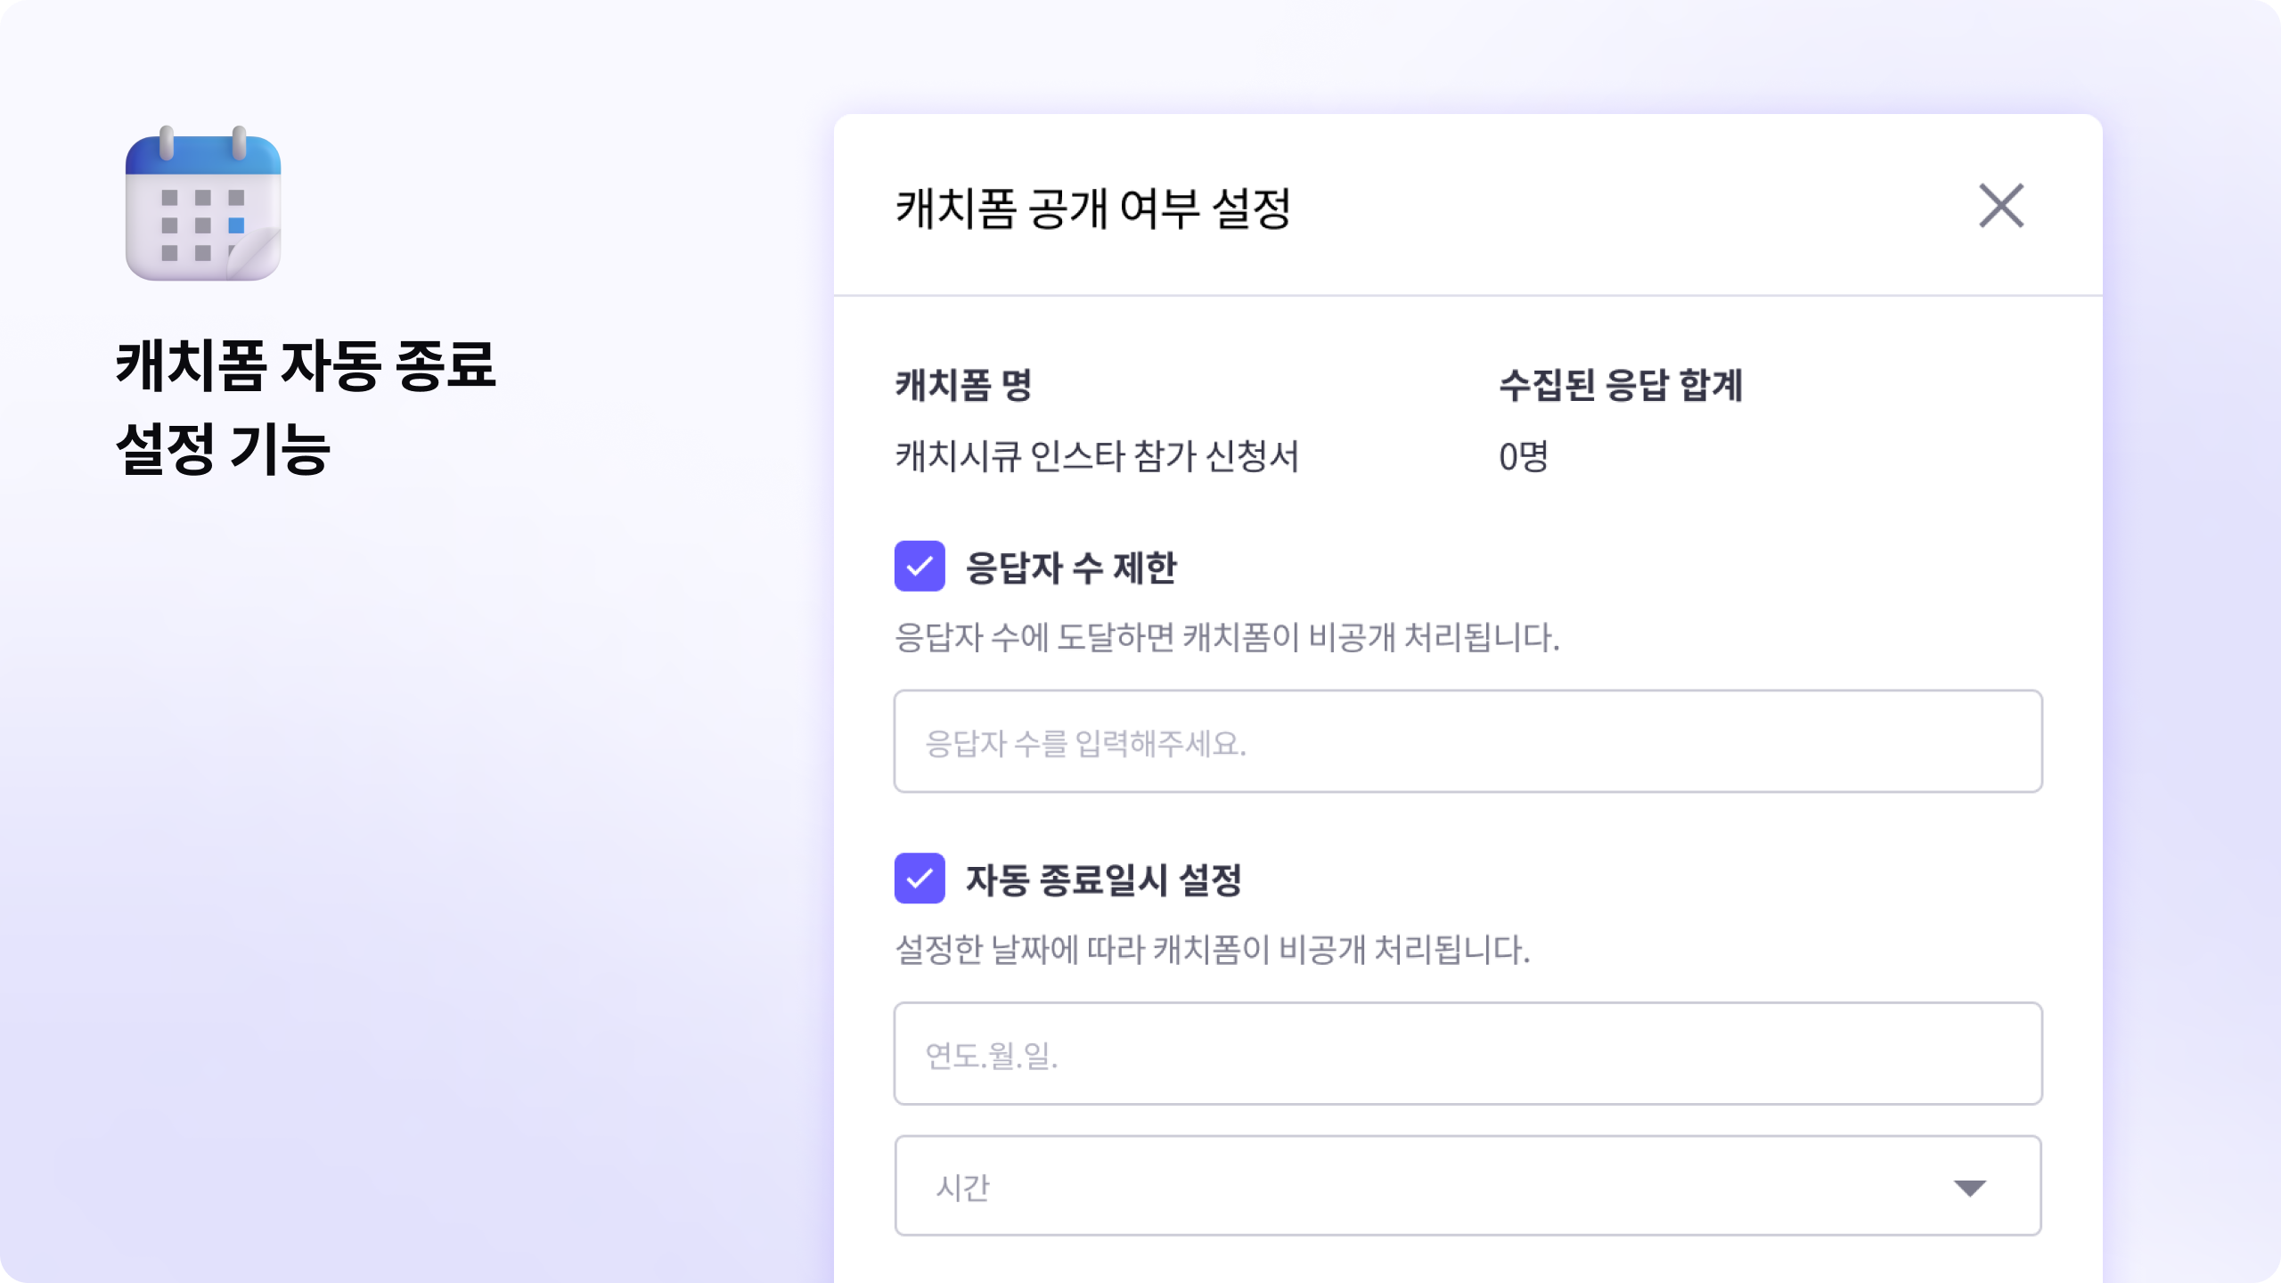The image size is (2281, 1283).
Task: Click the dialog title 캐치폼 공개 여부 설정
Action: coord(1093,208)
